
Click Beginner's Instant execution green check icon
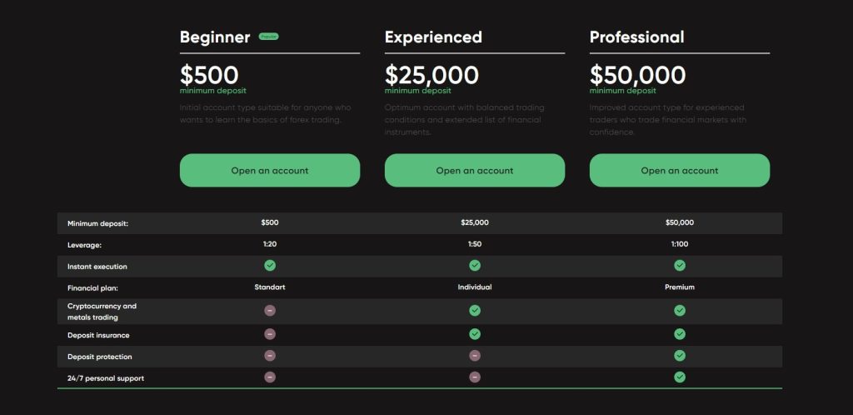270,266
